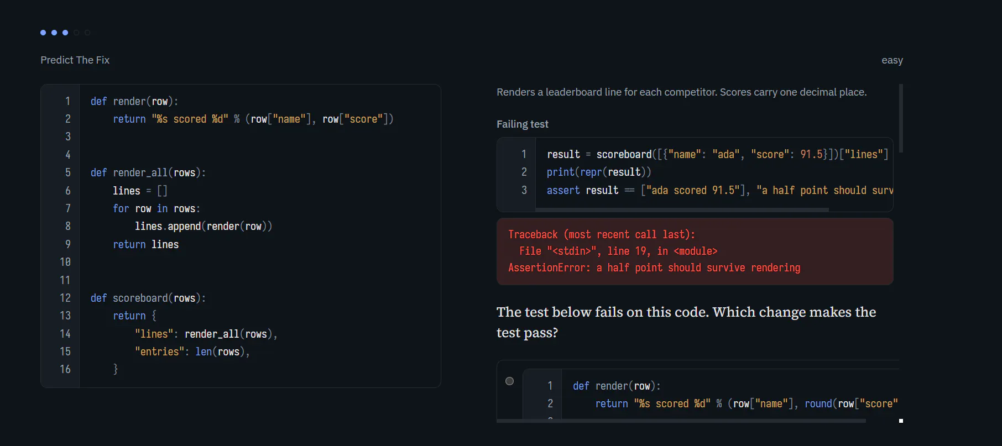The image size is (1002, 446).
Task: Click the question 'Which change makes the test pass?'
Action: 686,322
